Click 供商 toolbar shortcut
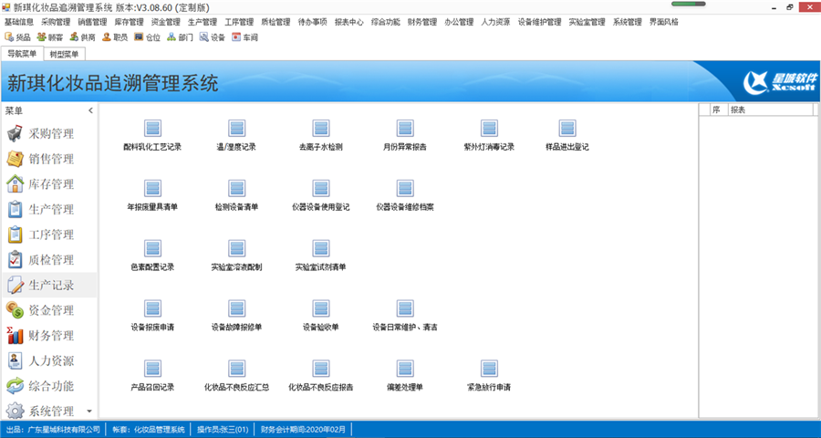The width and height of the screenshot is (821, 438). (x=83, y=37)
